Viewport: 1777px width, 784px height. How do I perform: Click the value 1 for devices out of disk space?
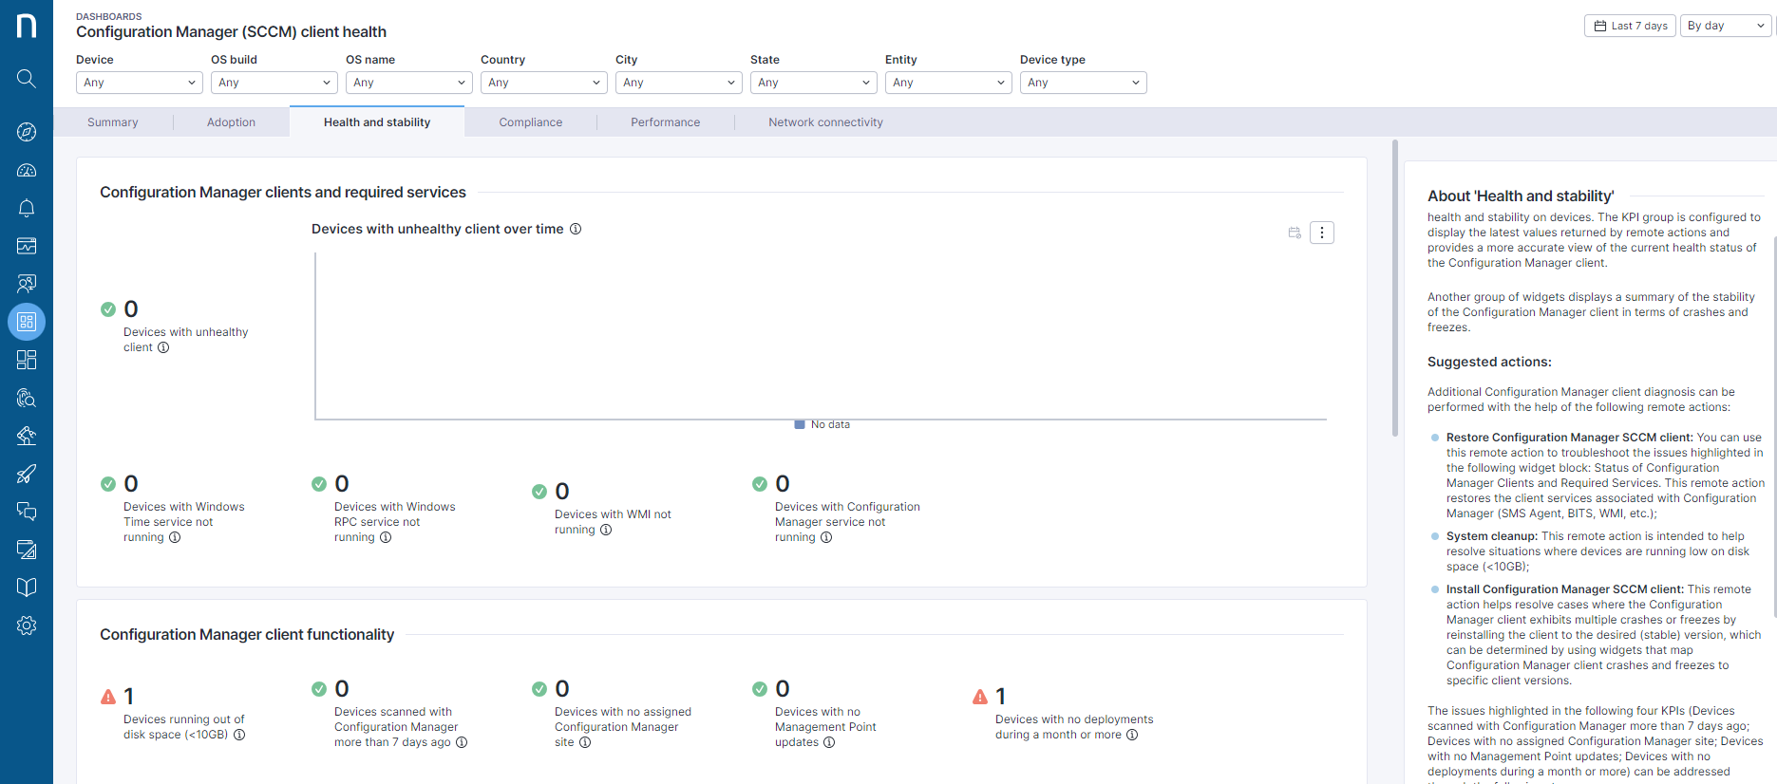129,696
